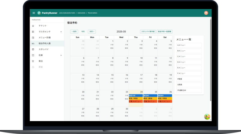Select the P朝食 item in menu list
241x134 pixels.
coord(189,79)
